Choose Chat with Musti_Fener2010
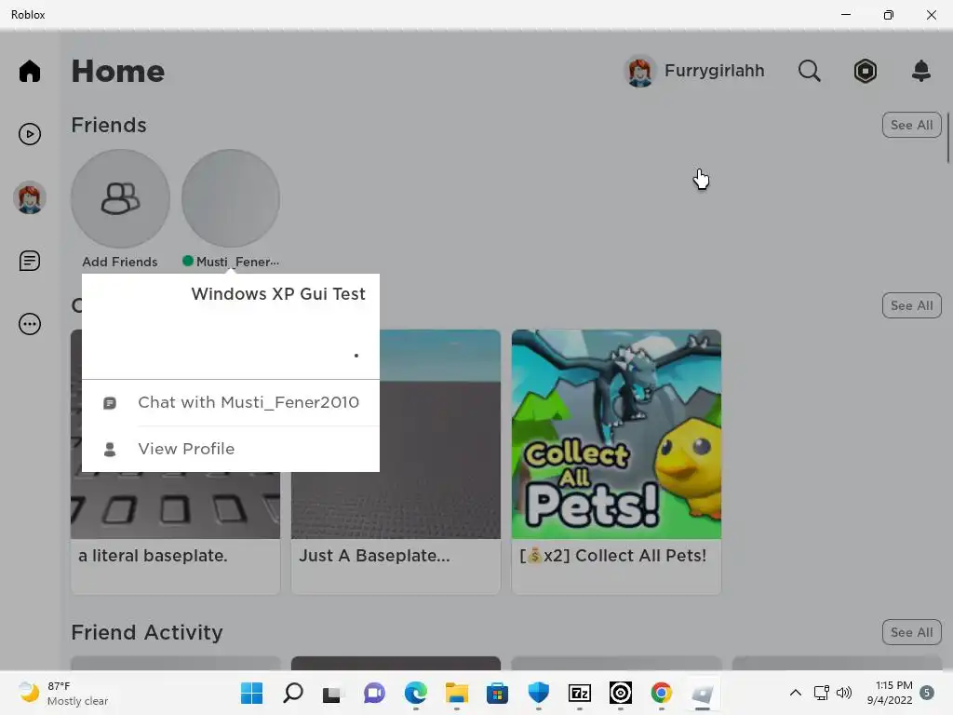 (x=231, y=402)
